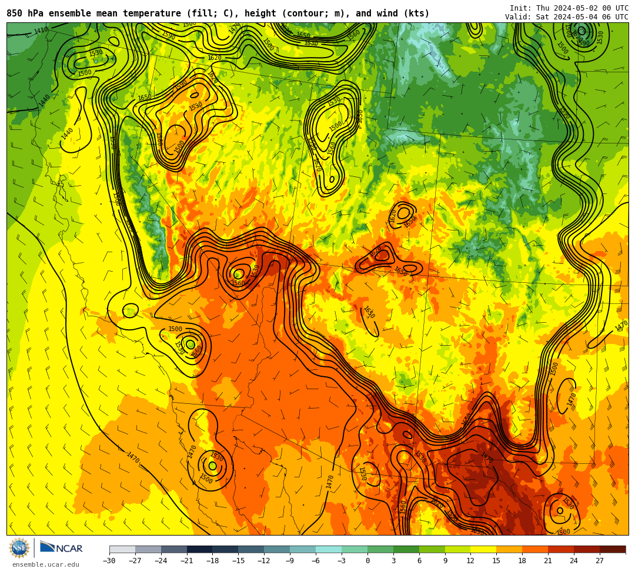The height and width of the screenshot is (572, 635).
Task: Pick the light gray swatch between −30 and −27
Action: click(122, 549)
